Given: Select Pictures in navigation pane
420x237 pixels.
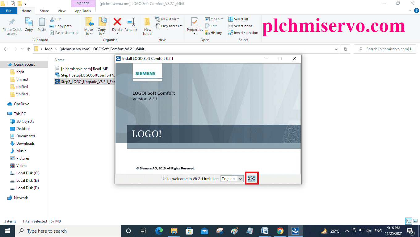Looking at the screenshot, I should 23,158.
